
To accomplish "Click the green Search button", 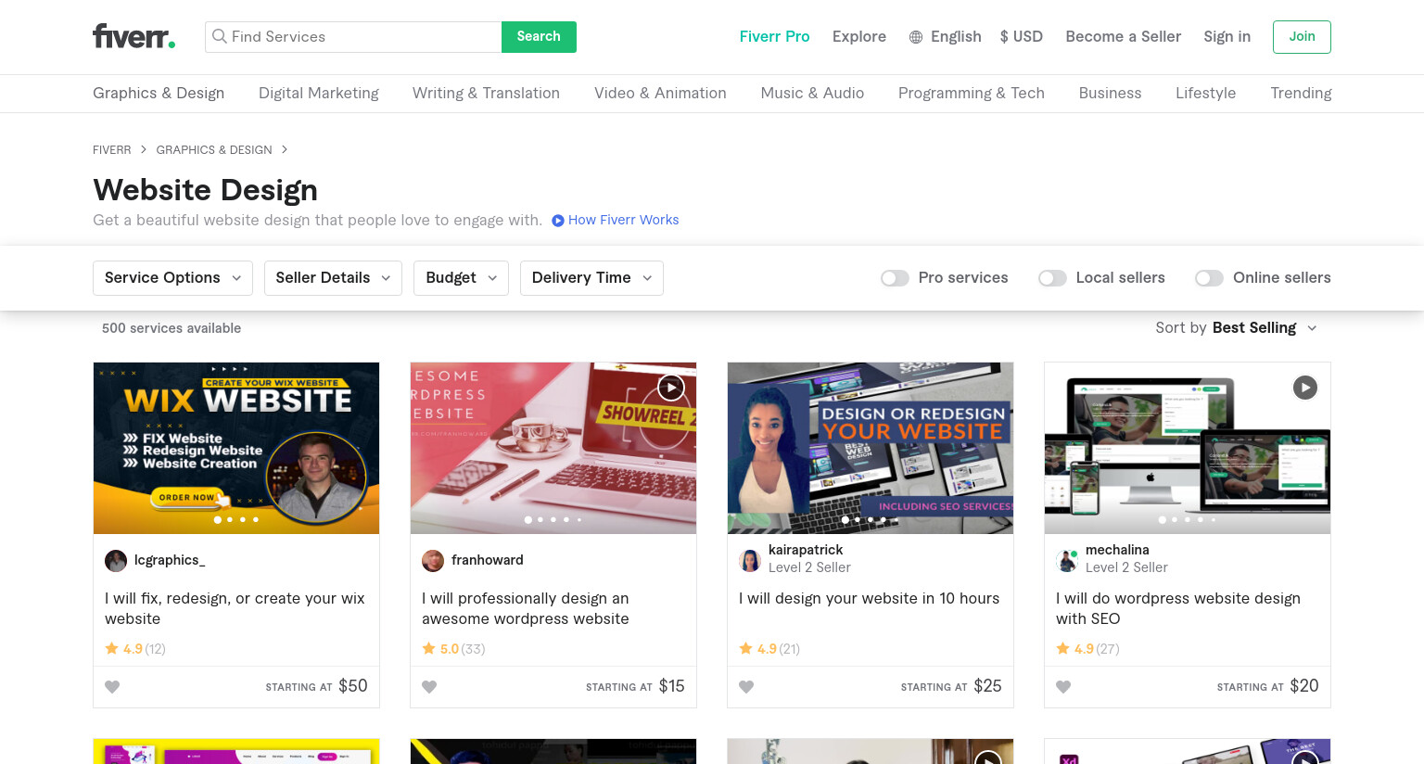I will pos(539,37).
